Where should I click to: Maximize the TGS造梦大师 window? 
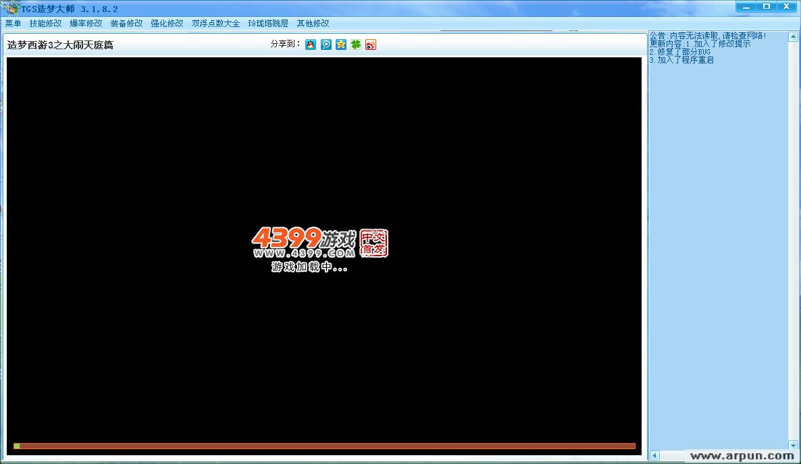767,7
